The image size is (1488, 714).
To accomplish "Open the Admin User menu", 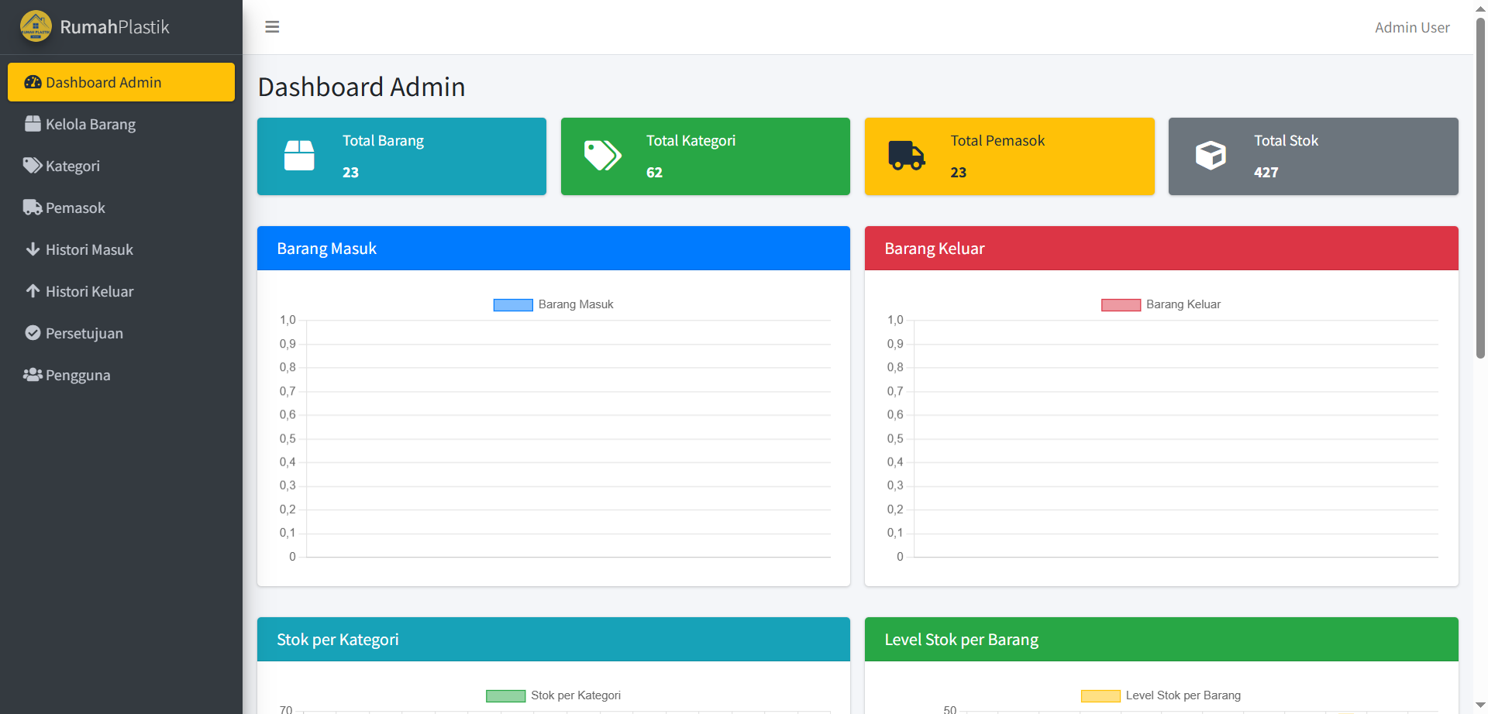I will point(1411,28).
